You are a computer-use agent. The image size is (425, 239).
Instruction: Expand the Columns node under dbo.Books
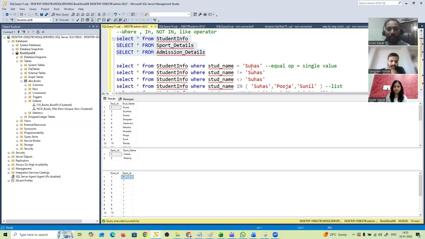click(26, 85)
